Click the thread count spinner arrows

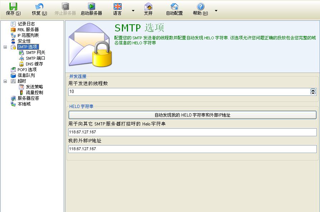pos(313,92)
